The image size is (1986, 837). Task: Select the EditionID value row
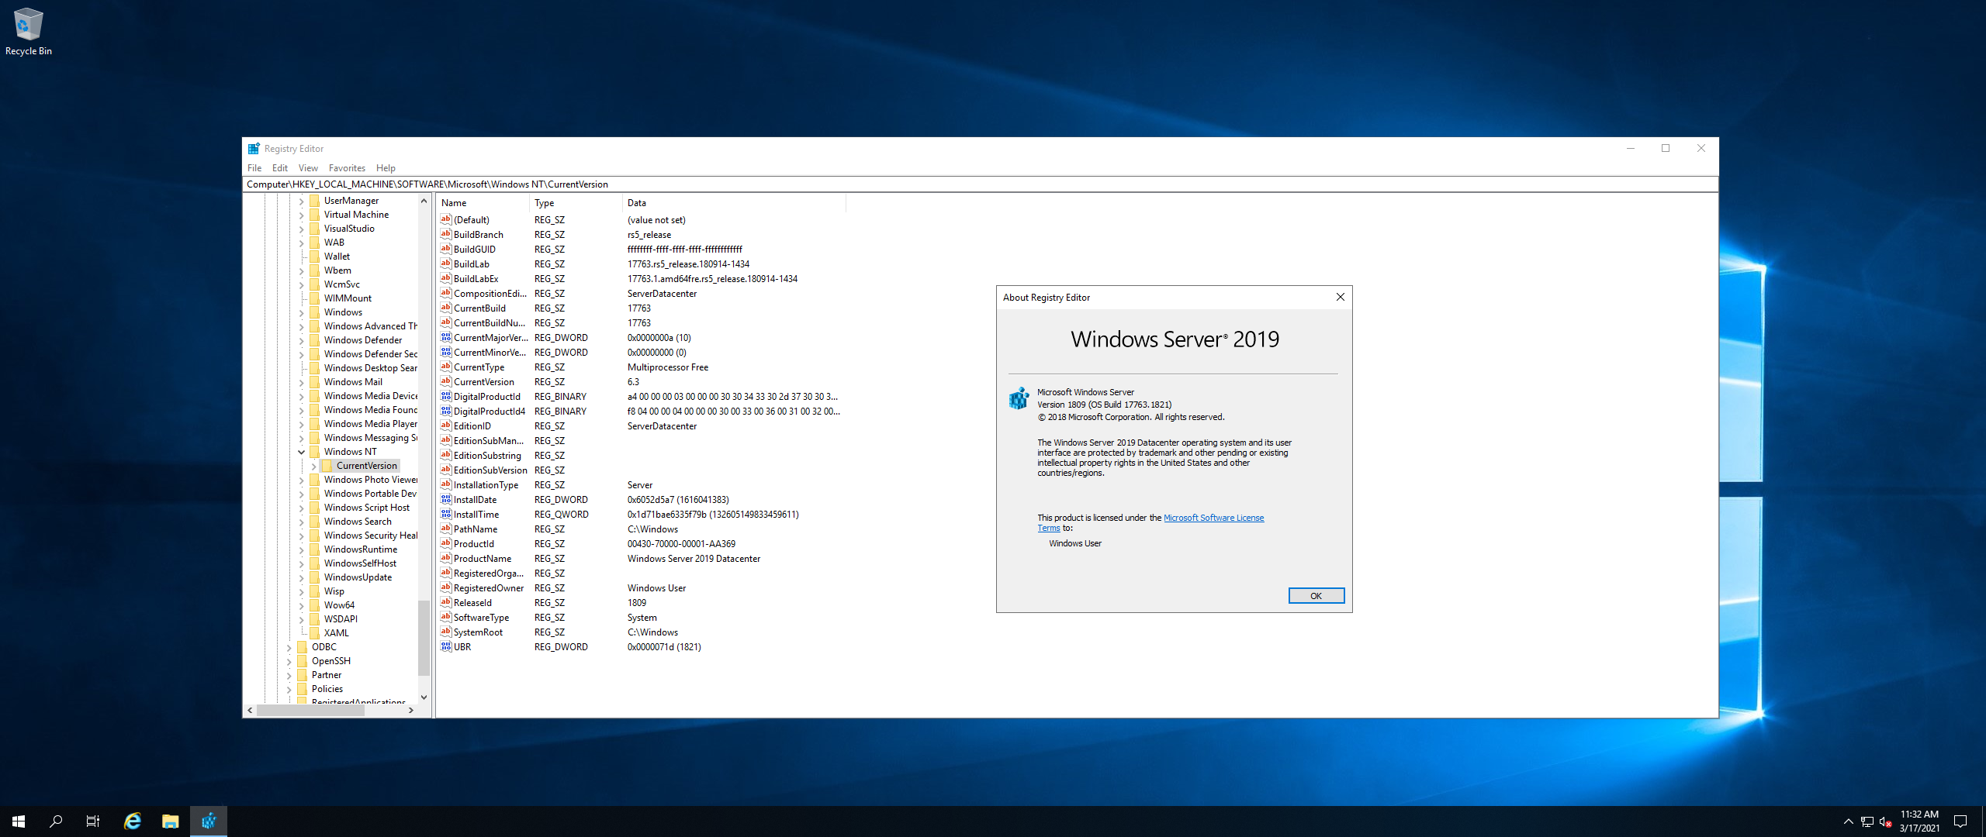tap(642, 425)
